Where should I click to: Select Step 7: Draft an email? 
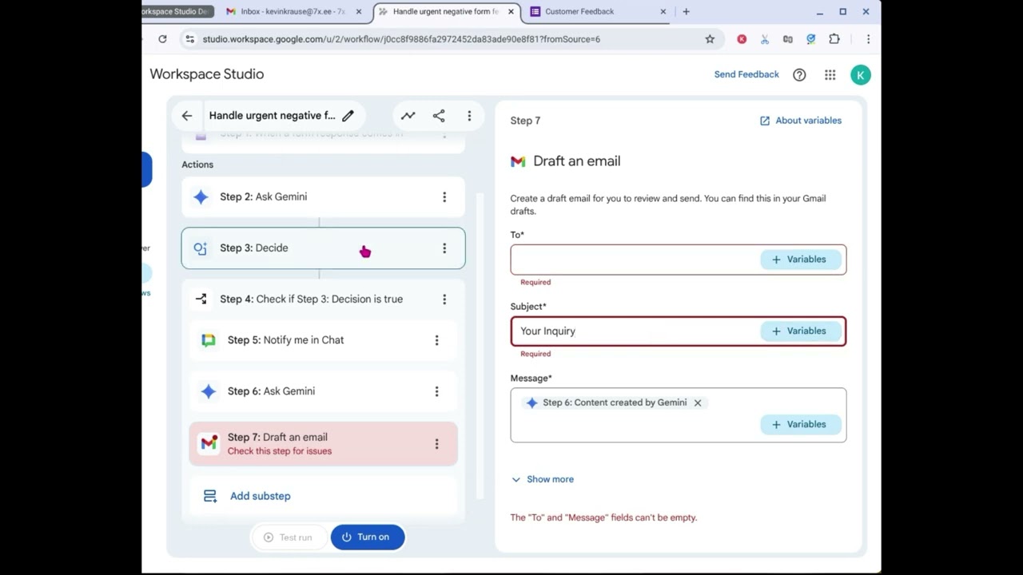pyautogui.click(x=323, y=444)
